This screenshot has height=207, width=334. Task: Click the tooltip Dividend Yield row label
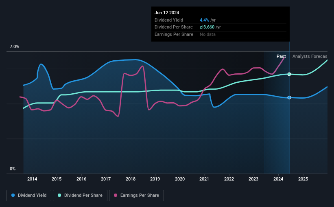click(x=169, y=20)
